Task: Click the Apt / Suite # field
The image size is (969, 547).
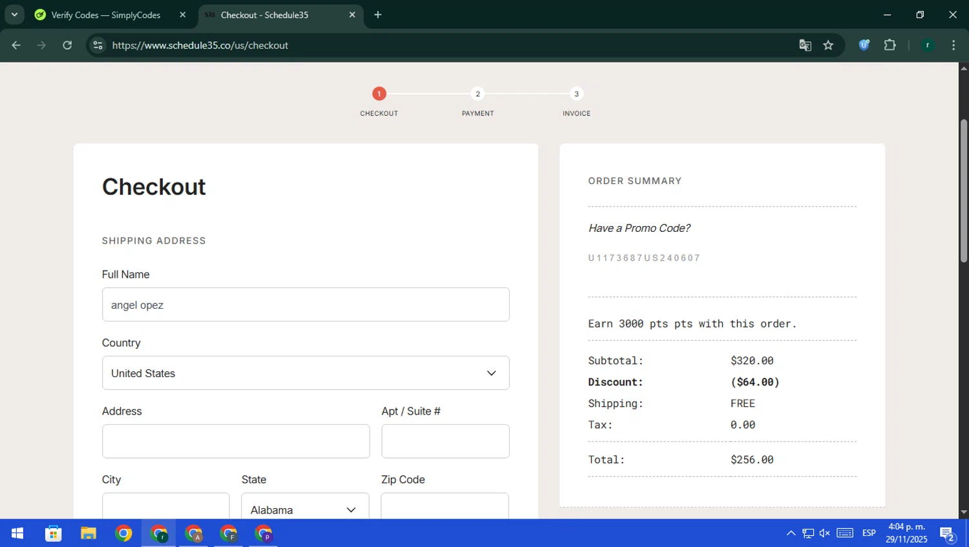Action: click(445, 441)
